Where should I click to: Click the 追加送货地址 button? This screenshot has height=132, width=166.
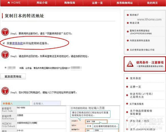(x=13, y=76)
